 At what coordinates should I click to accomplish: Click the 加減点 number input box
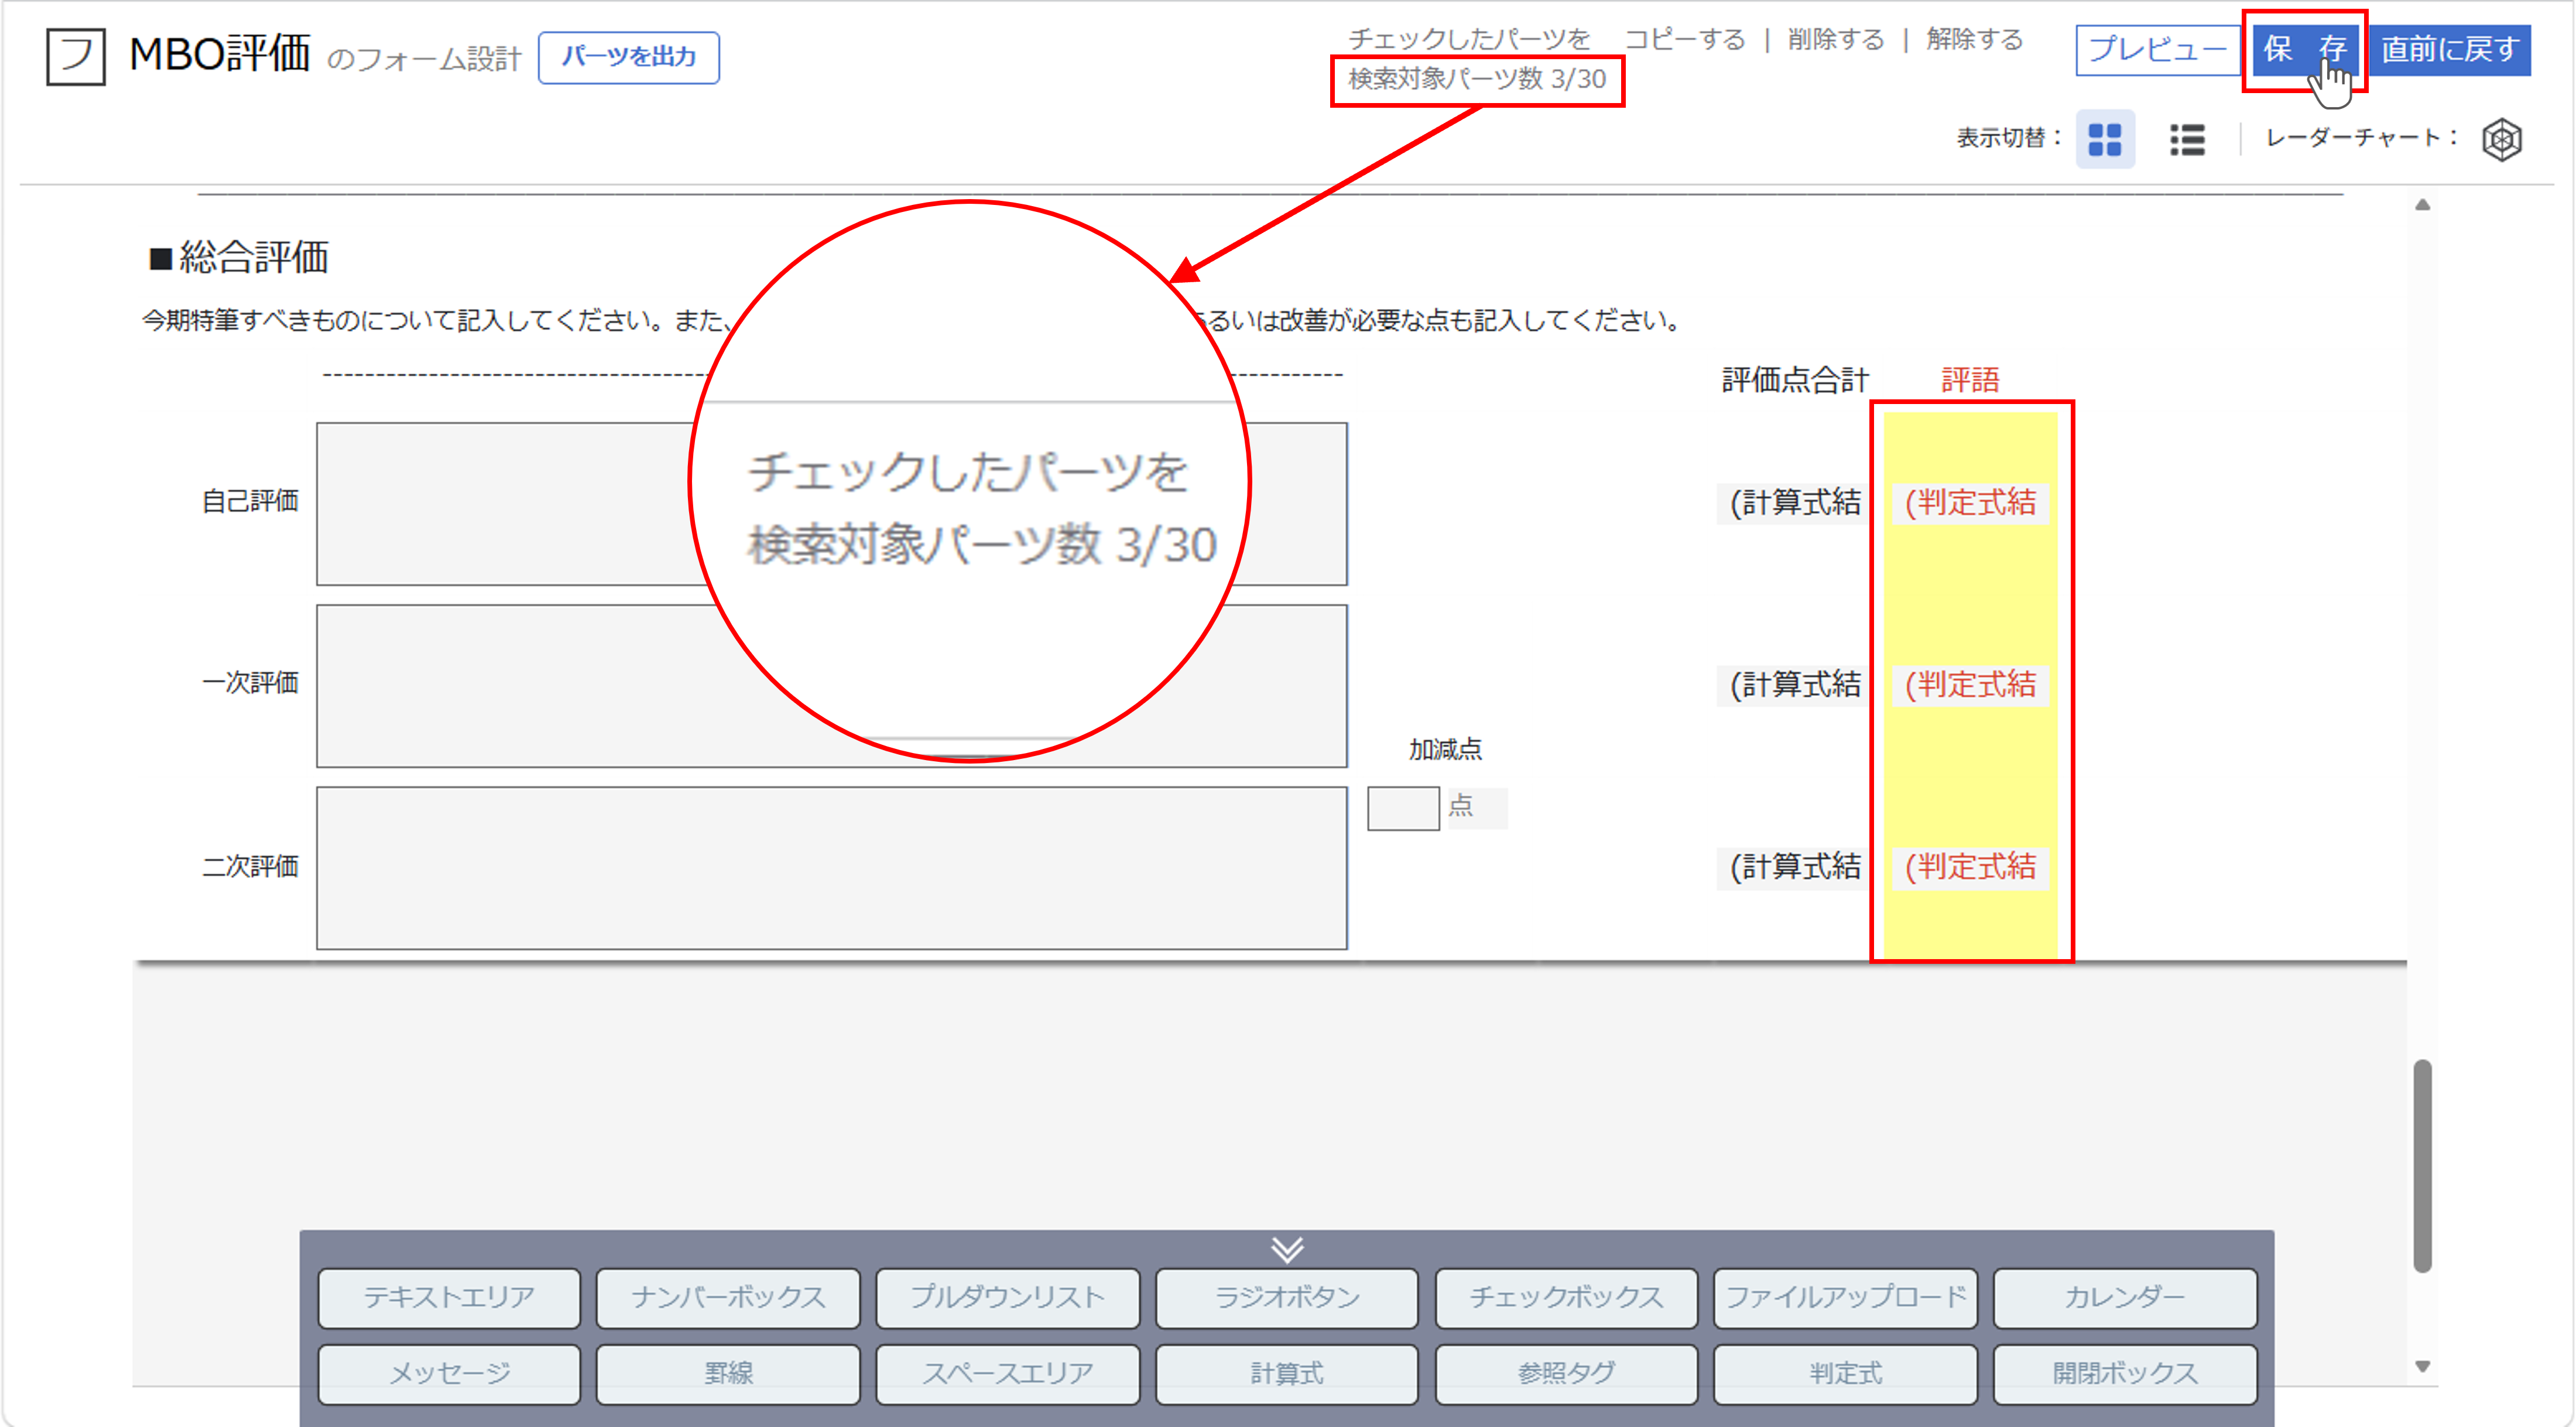(x=1403, y=808)
